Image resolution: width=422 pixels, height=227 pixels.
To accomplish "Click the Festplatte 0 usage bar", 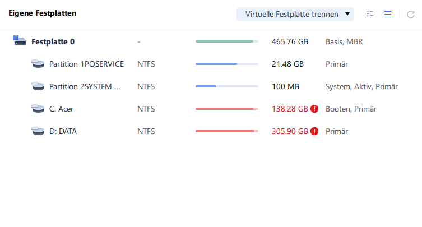I will (x=226, y=41).
